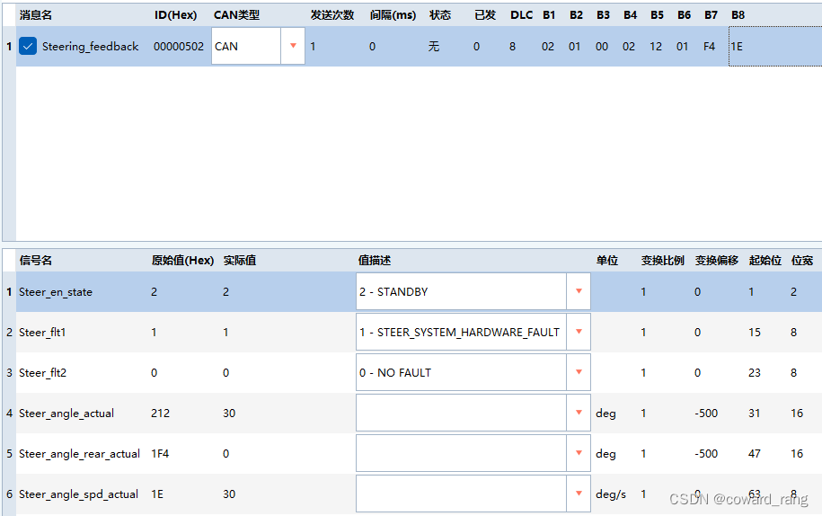Click the '0 - NO FAULT' value field
The height and width of the screenshot is (516, 822).
461,372
